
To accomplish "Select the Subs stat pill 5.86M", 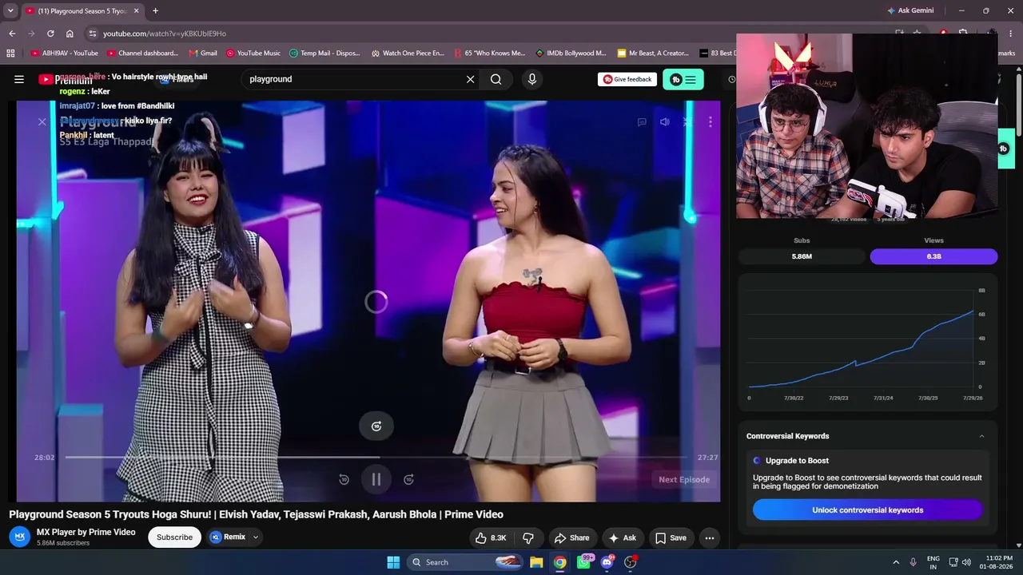I will pyautogui.click(x=802, y=256).
